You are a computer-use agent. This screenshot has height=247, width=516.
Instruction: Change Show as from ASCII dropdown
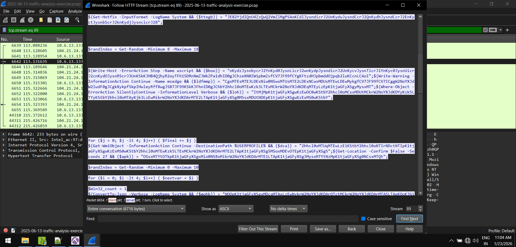(235, 209)
